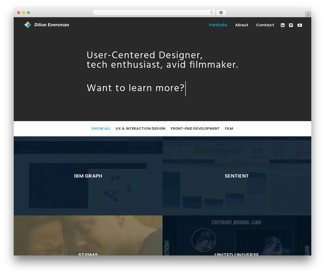Minimize the window with yellow button
Image resolution: width=325 pixels, height=275 pixels.
(x=24, y=13)
